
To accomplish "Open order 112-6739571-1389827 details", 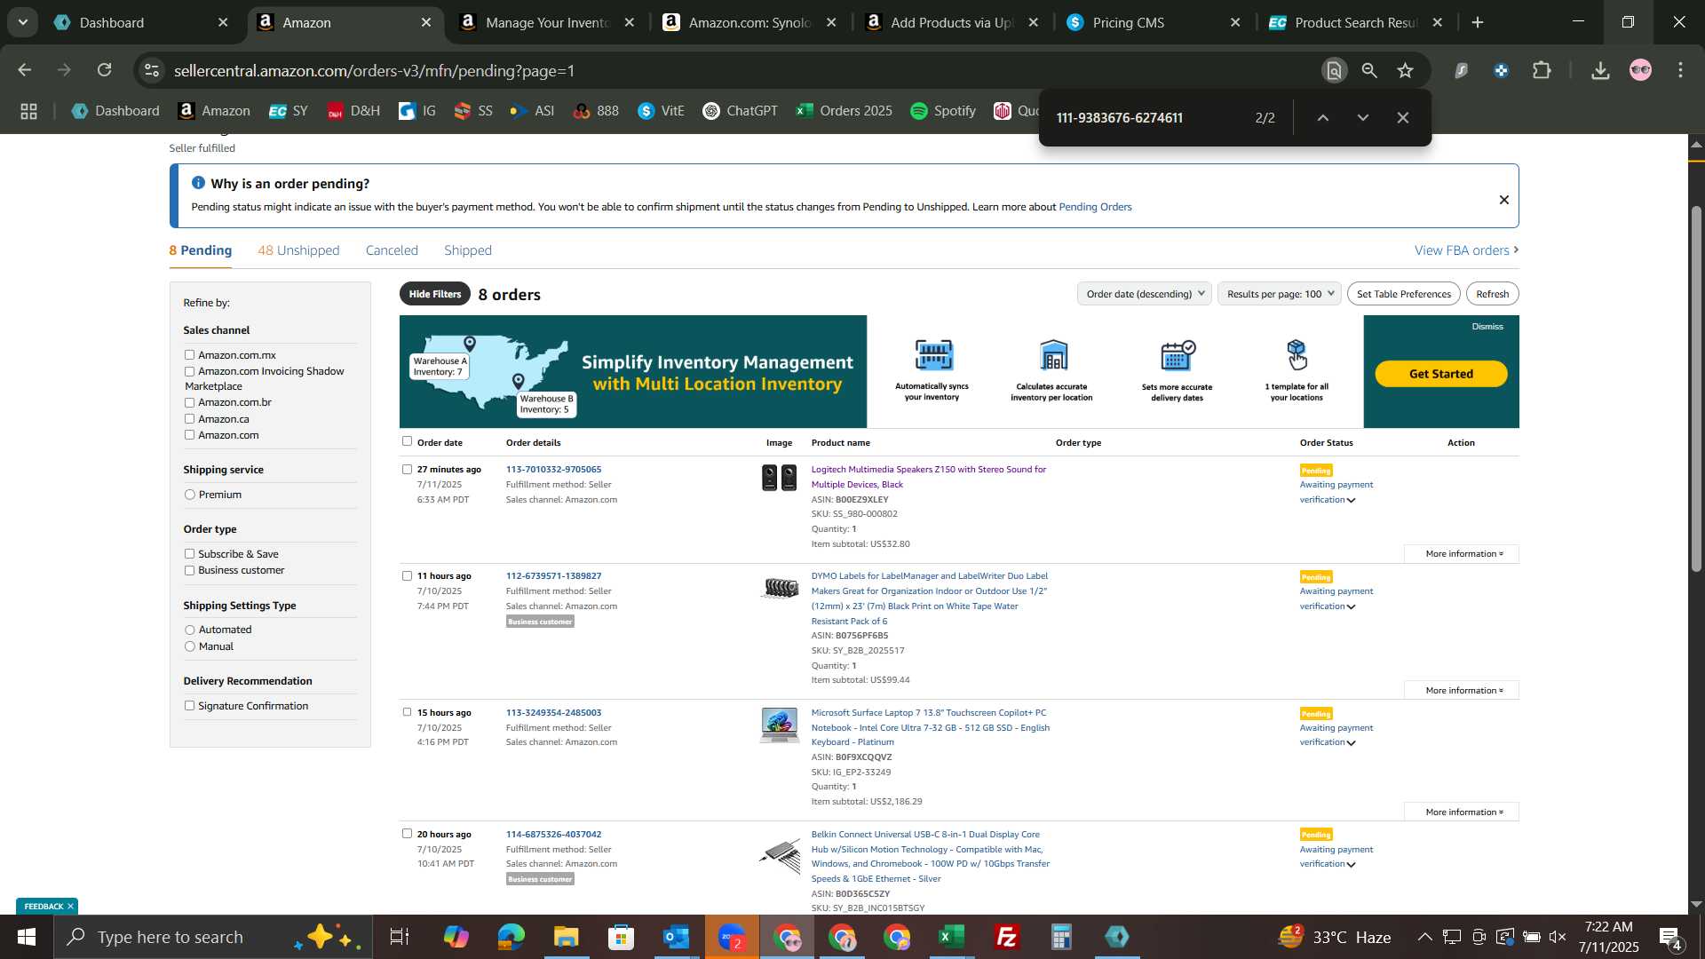I will click(553, 576).
